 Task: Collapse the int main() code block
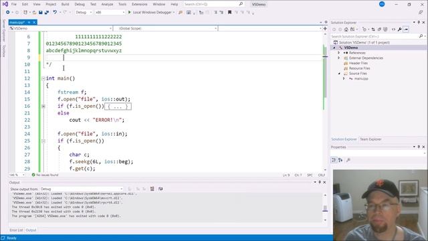tap(43, 78)
